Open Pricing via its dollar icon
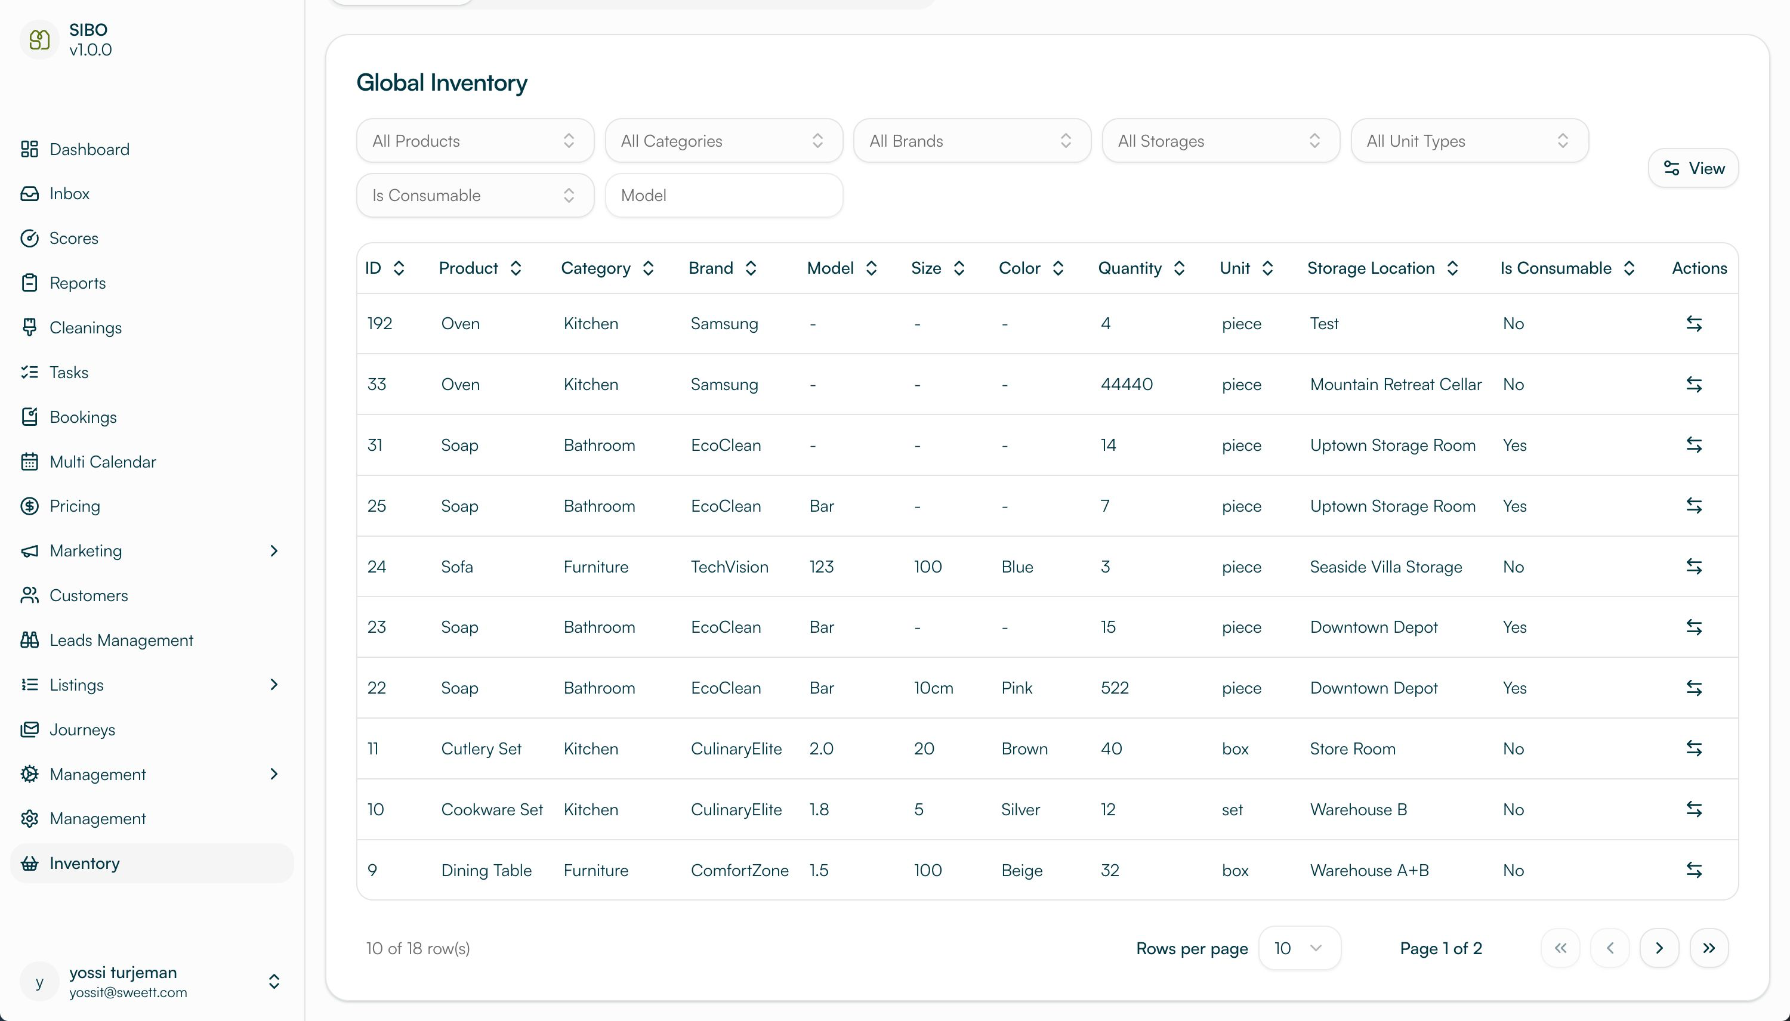This screenshot has width=1790, height=1021. [x=29, y=506]
